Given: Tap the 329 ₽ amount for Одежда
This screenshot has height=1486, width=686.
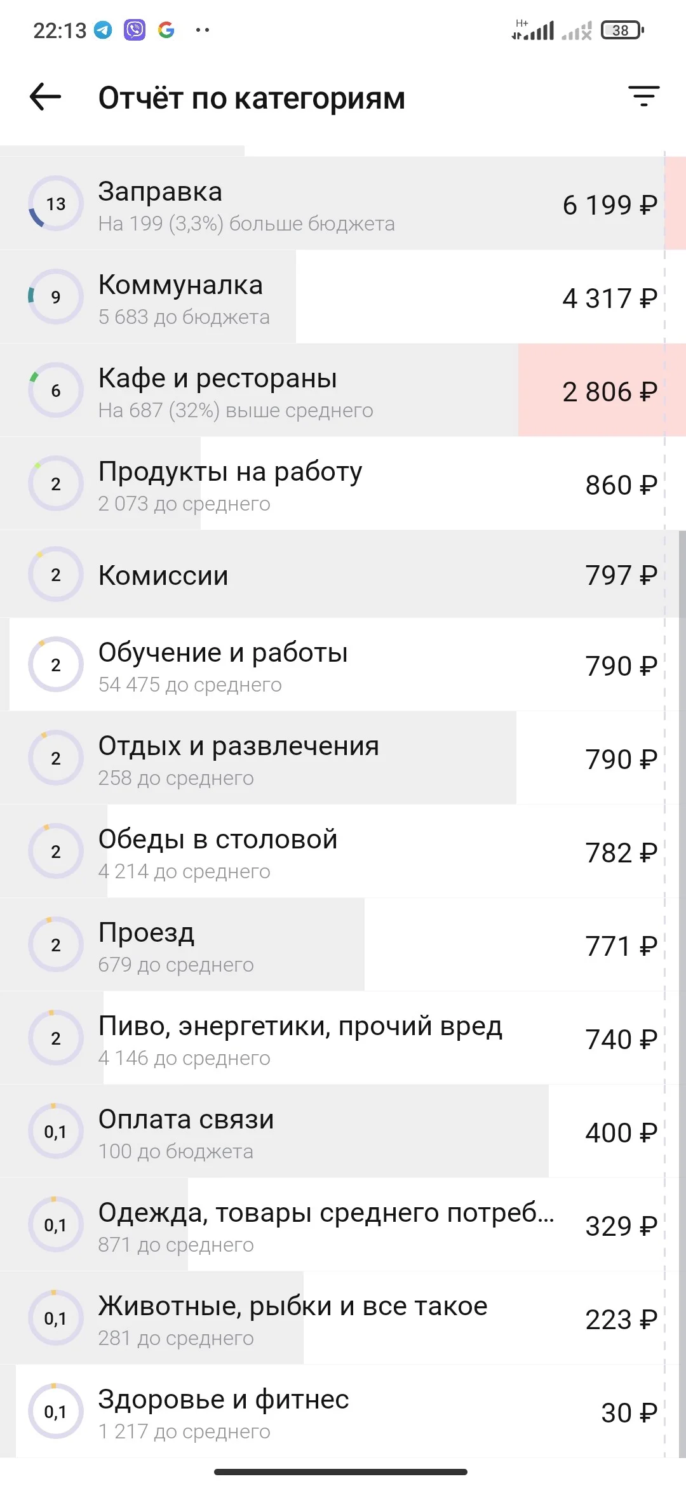Looking at the screenshot, I should [621, 1226].
